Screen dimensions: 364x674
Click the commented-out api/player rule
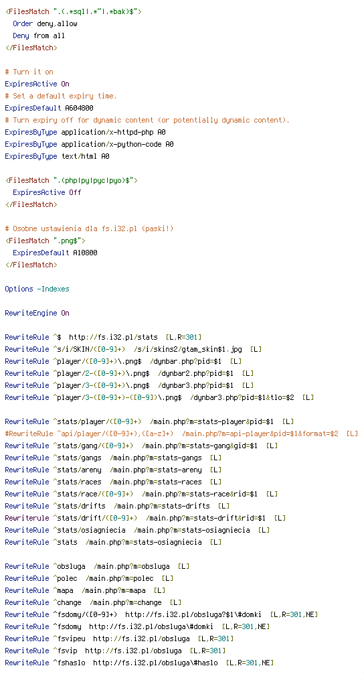tap(181, 433)
